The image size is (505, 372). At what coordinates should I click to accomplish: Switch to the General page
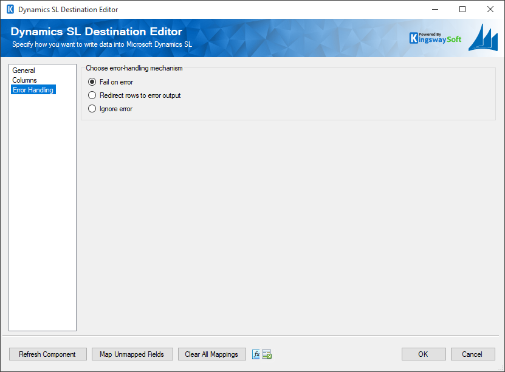(24, 71)
